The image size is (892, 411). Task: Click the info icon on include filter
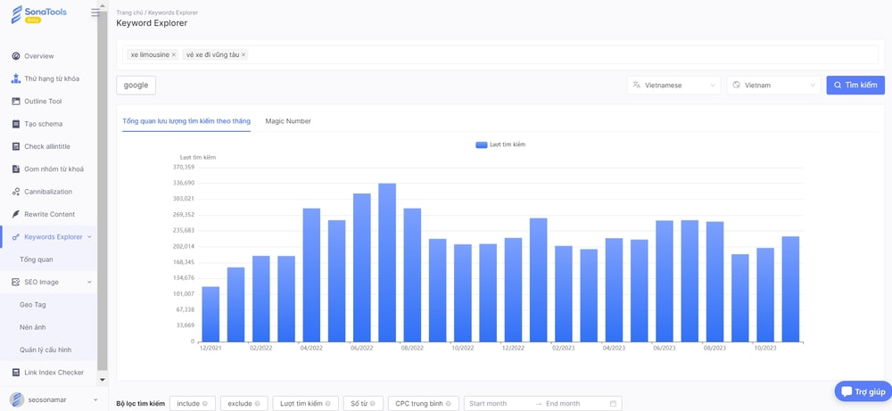205,404
